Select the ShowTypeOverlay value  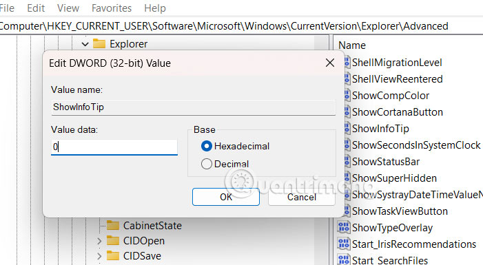(393, 228)
